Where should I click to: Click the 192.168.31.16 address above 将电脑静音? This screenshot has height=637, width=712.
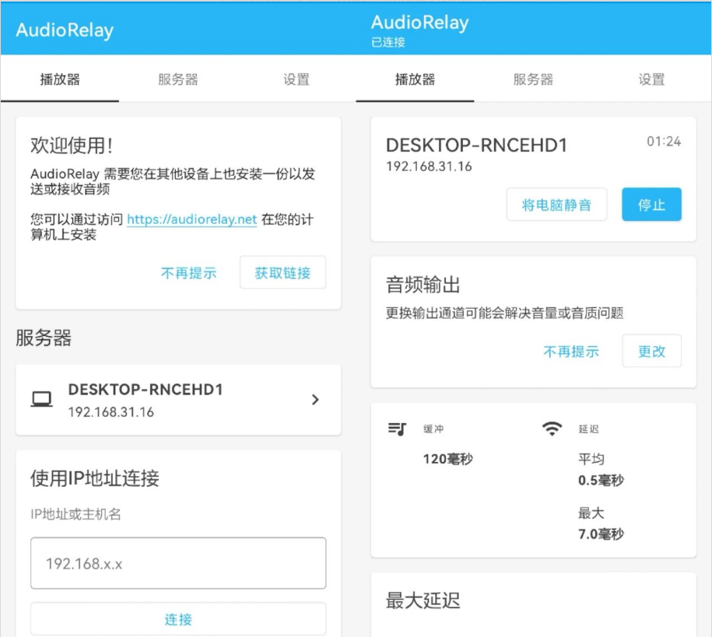pyautogui.click(x=429, y=166)
